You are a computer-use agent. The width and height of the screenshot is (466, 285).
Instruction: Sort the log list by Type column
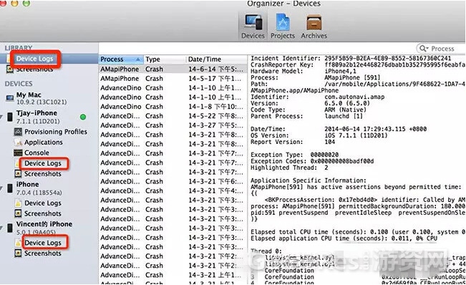[165, 59]
